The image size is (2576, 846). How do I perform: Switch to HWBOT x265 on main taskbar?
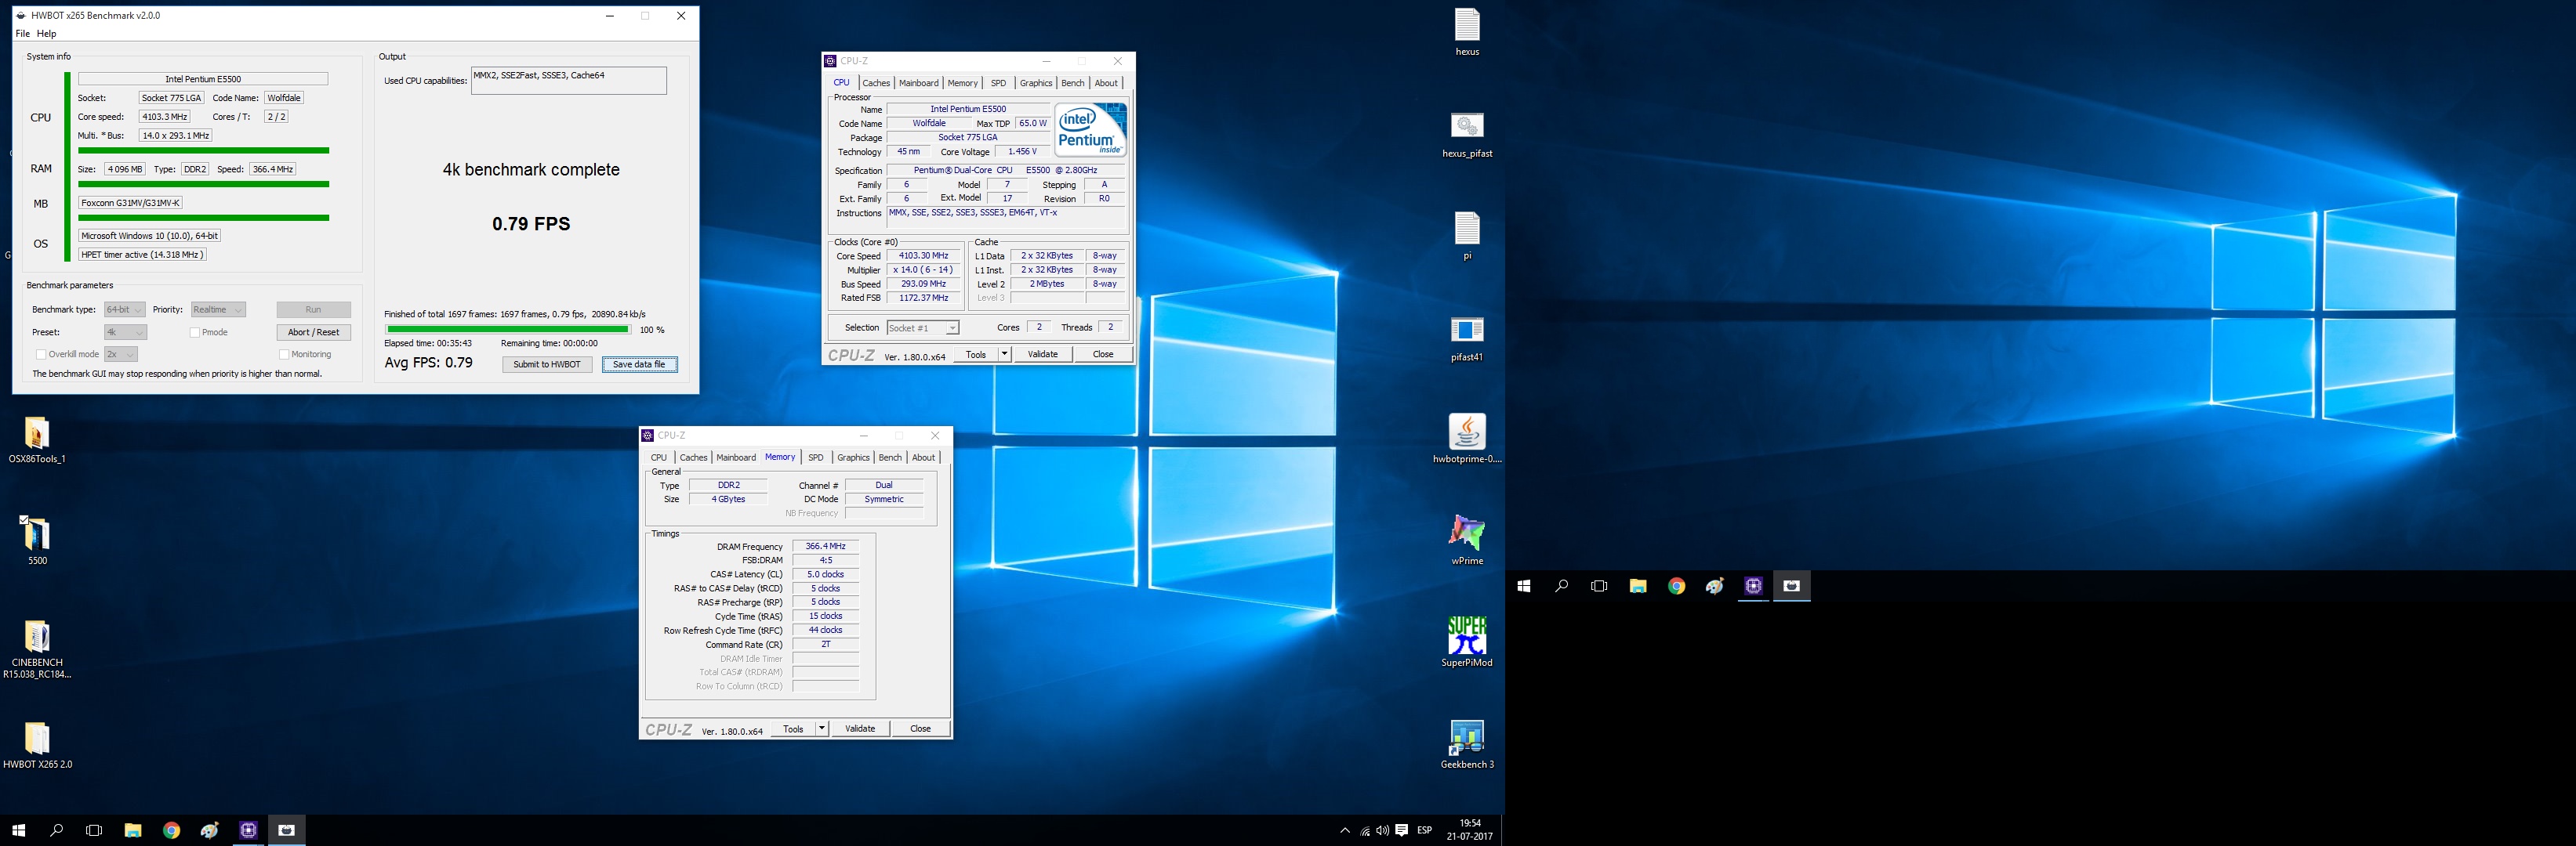click(x=286, y=830)
